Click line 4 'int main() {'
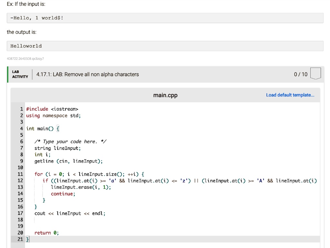Viewport: 330px width, 248px height. point(43,129)
